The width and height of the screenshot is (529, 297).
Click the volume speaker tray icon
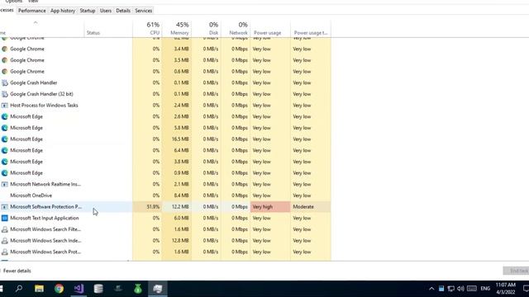(460, 289)
